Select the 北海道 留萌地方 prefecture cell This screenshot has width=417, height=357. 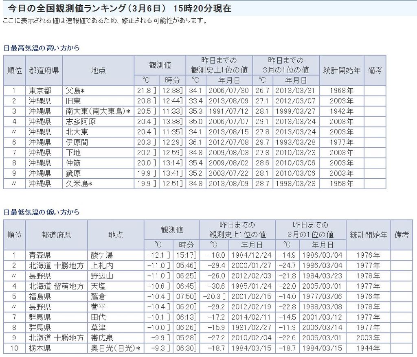pos(56,286)
